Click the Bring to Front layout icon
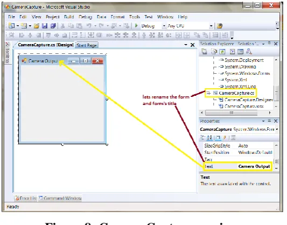 (x=197, y=35)
